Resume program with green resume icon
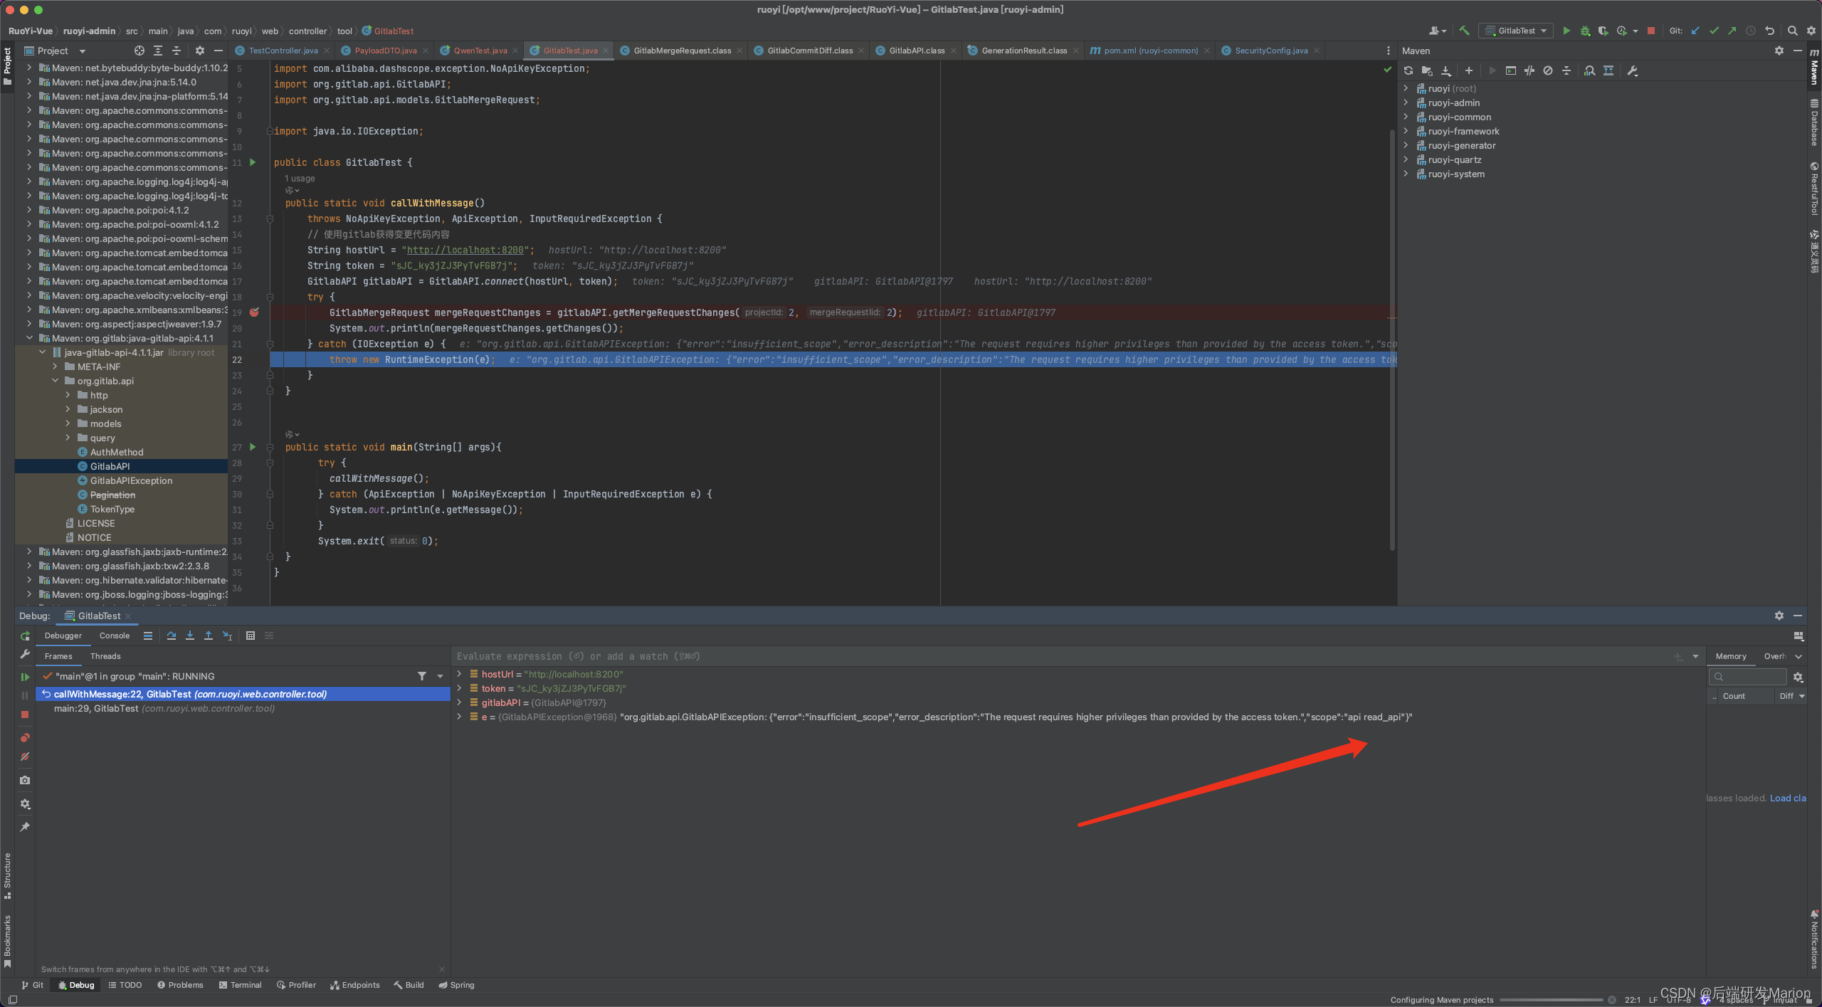Viewport: 1822px width, 1007px height. pyautogui.click(x=25, y=677)
